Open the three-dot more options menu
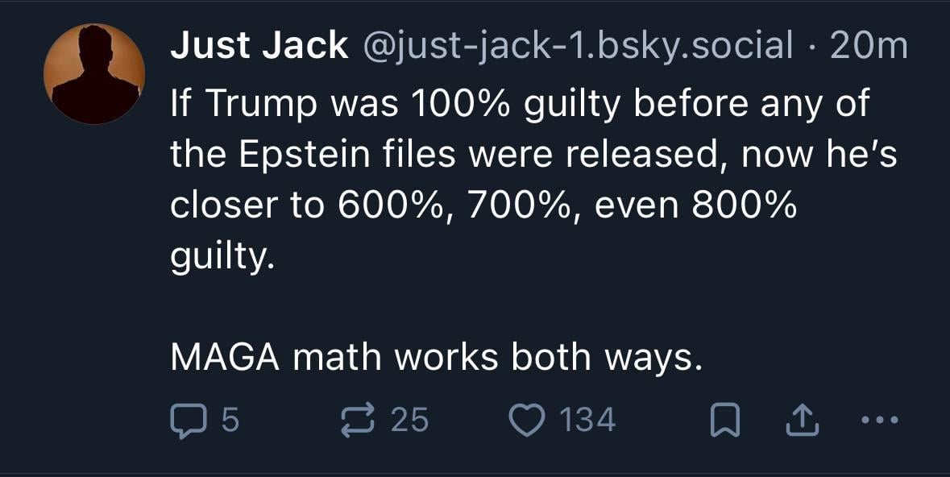This screenshot has height=477, width=950. 878,420
